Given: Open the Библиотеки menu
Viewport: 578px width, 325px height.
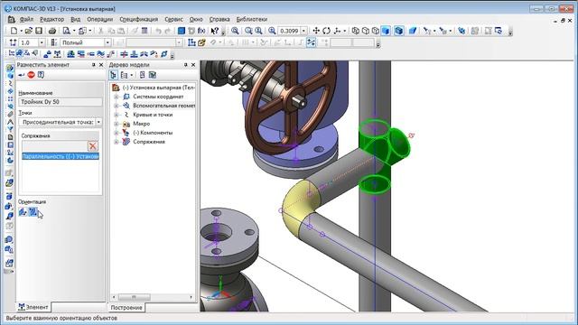Looking at the screenshot, I should tap(252, 19).
